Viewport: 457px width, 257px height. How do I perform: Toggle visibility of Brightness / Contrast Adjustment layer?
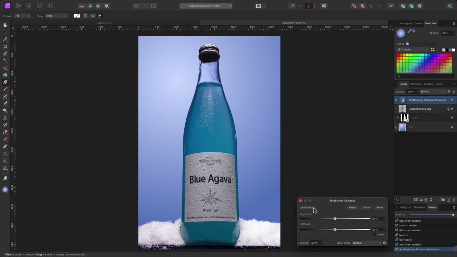[x=452, y=100]
